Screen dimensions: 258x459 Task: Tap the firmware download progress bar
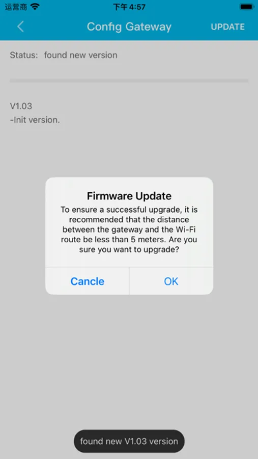click(x=129, y=81)
